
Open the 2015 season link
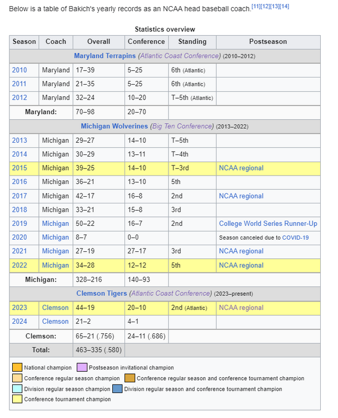pyautogui.click(x=19, y=168)
